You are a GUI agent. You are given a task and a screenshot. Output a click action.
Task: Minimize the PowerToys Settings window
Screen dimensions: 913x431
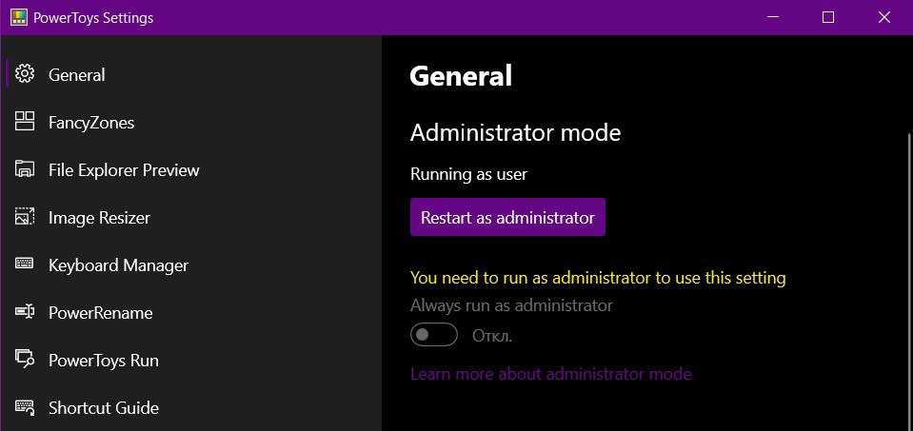click(773, 17)
